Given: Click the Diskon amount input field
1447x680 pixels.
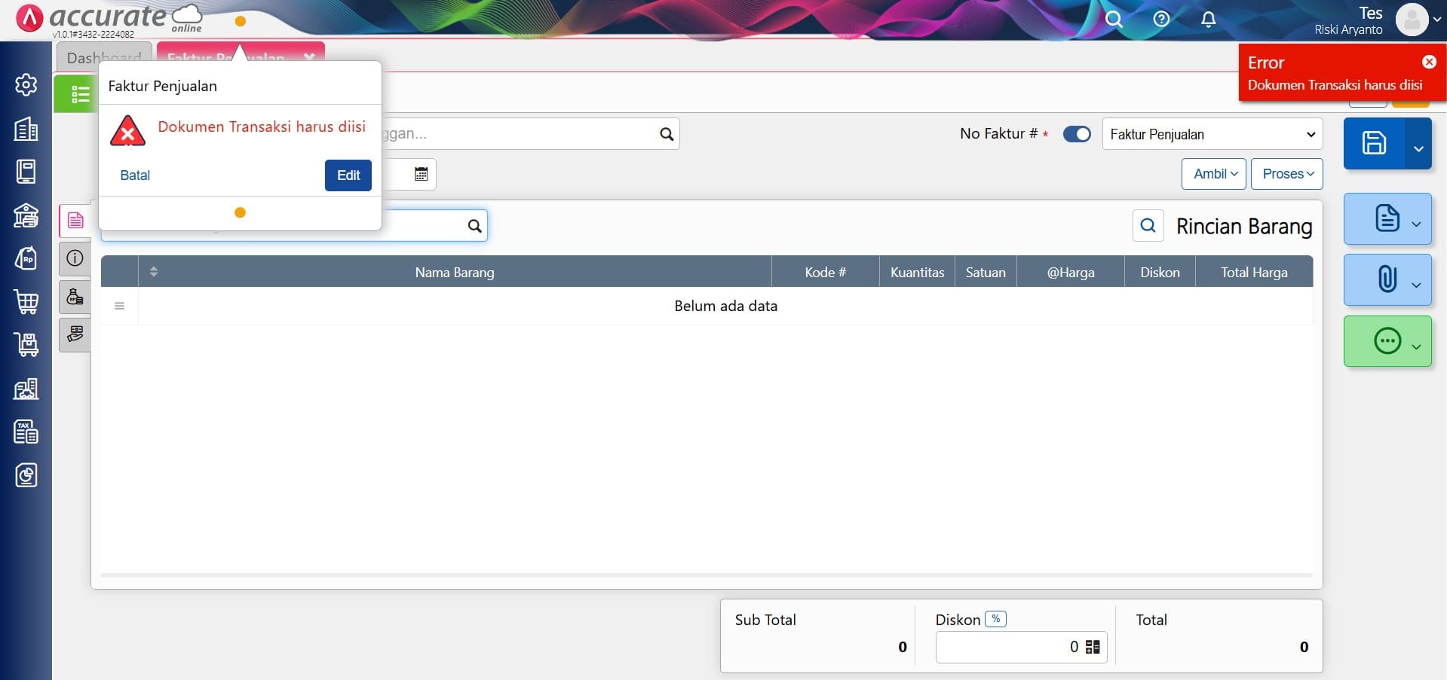Looking at the screenshot, I should coord(1007,647).
